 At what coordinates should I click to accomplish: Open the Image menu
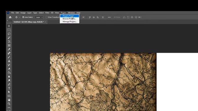(x=23, y=13)
